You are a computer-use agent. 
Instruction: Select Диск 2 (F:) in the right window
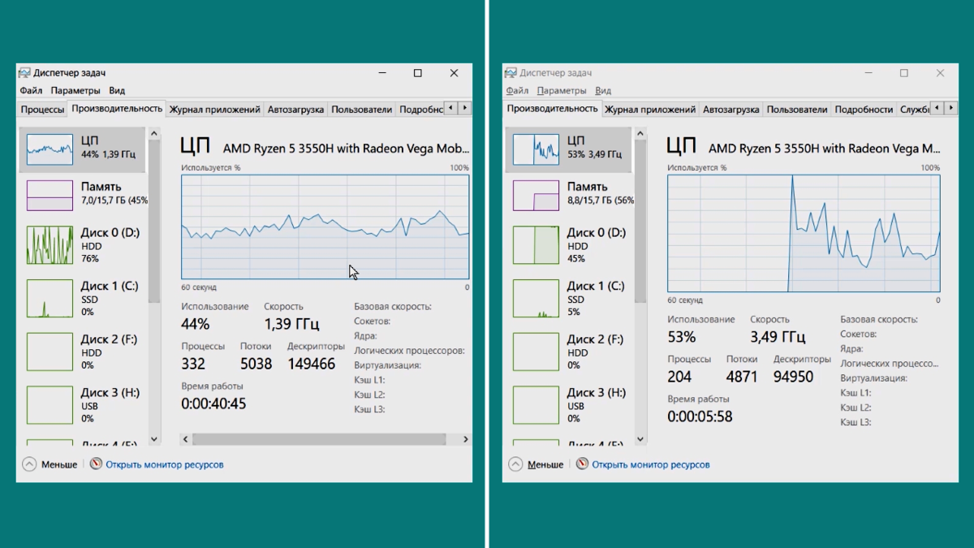[x=568, y=352]
